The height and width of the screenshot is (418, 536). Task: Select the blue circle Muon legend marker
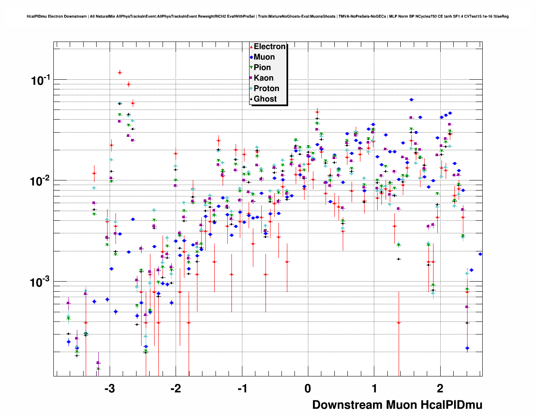pyautogui.click(x=251, y=57)
